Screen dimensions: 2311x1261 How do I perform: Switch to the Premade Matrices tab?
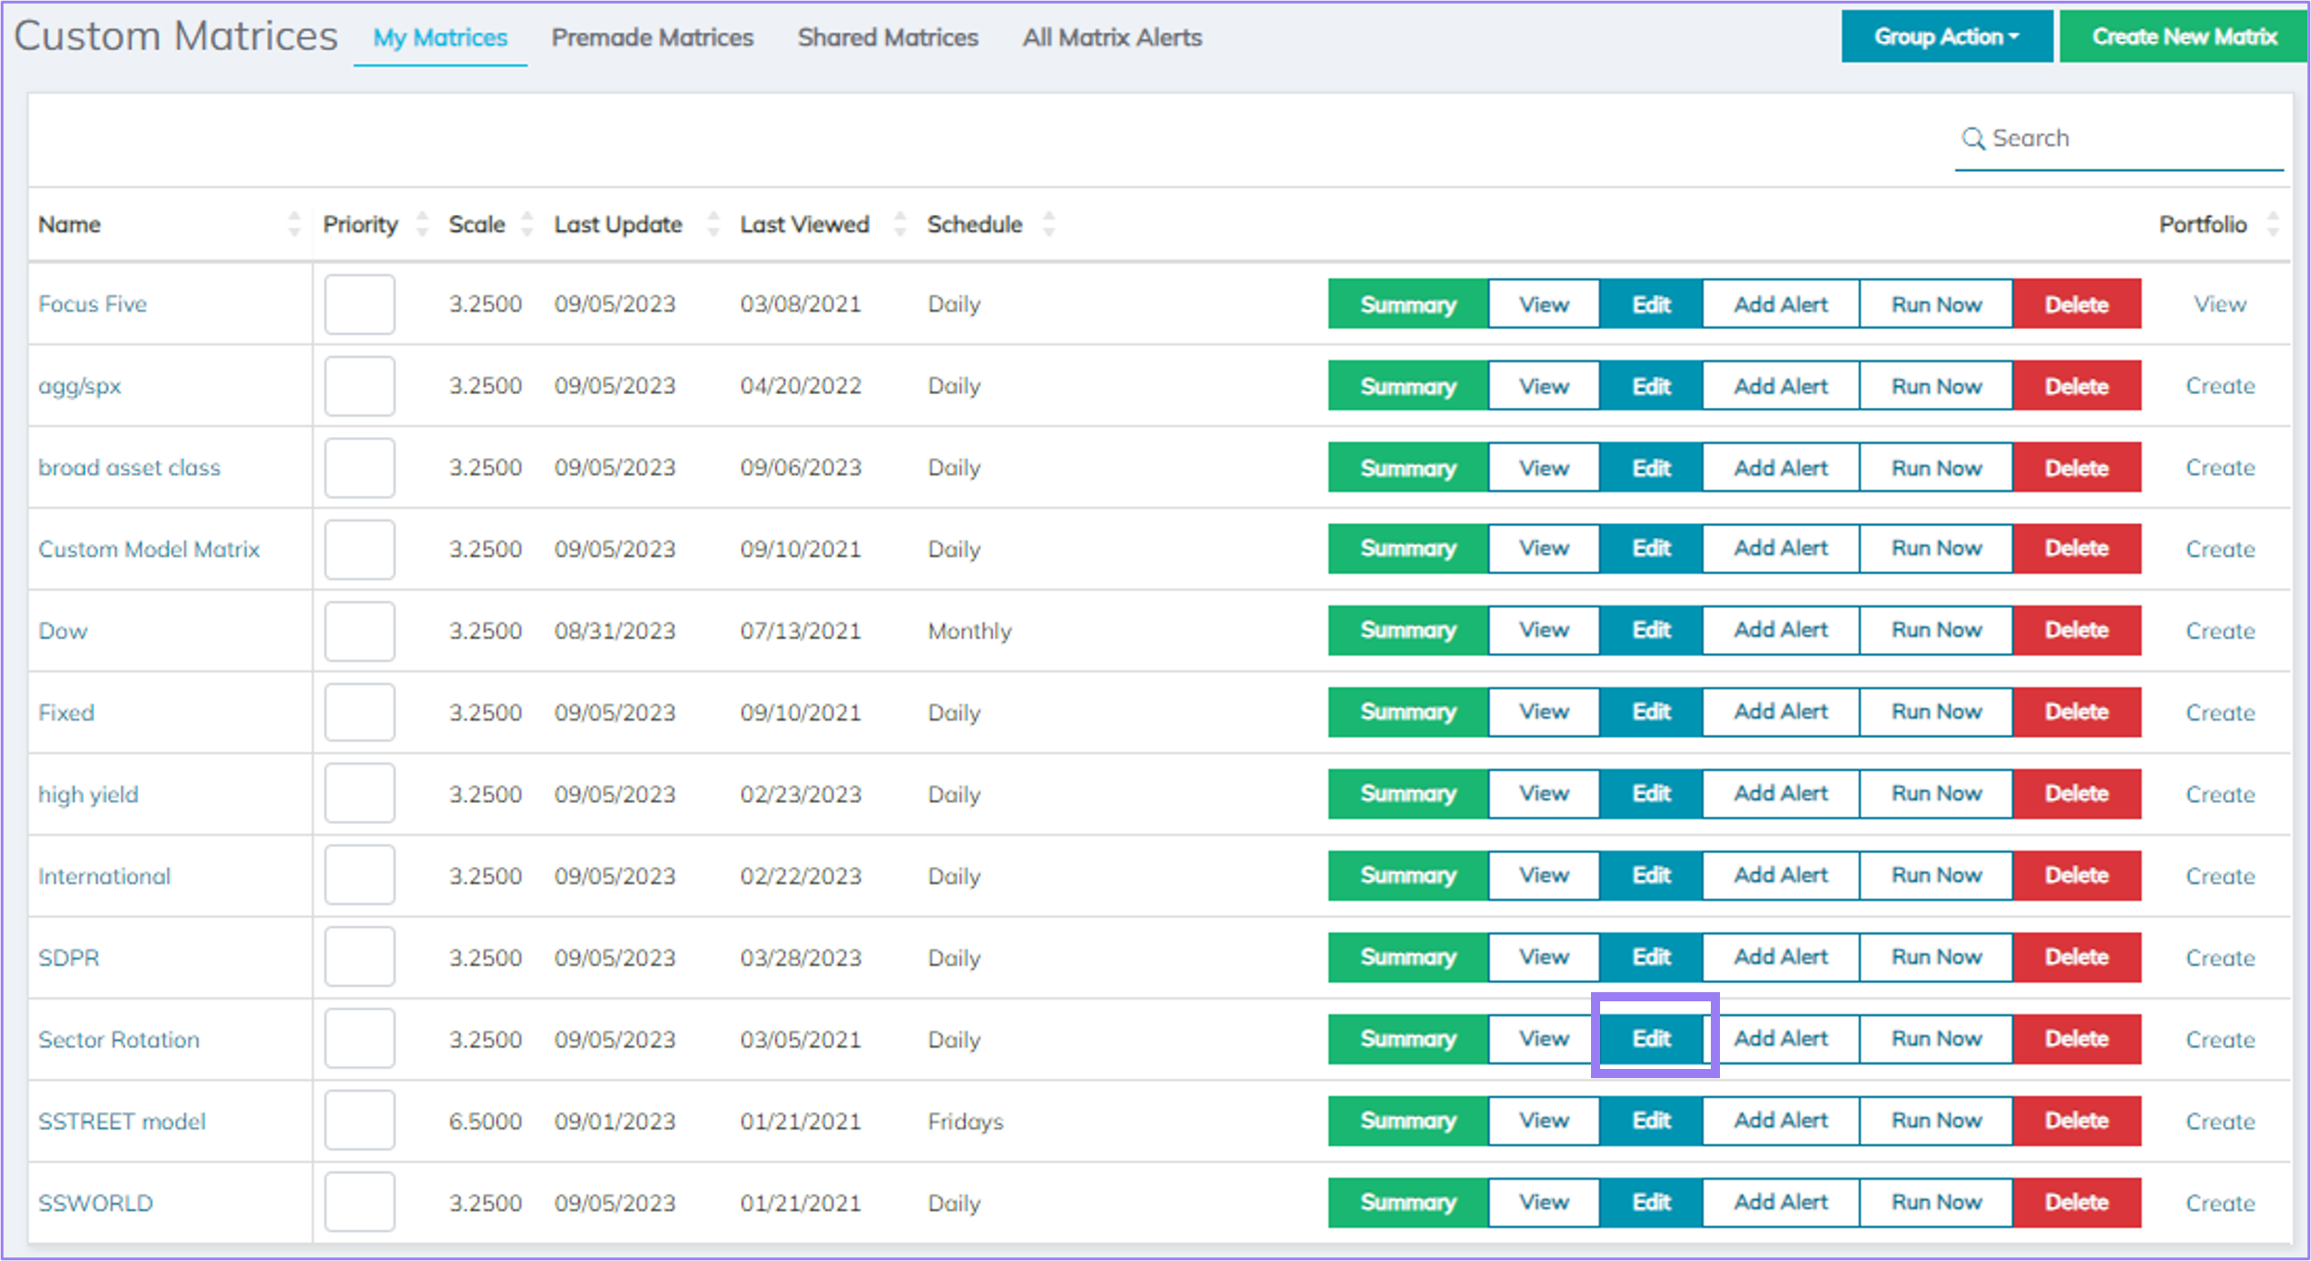coord(652,37)
